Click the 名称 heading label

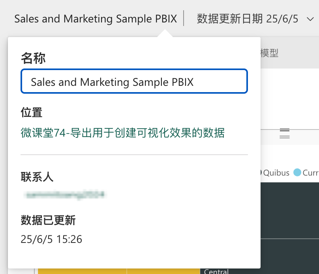[33, 58]
